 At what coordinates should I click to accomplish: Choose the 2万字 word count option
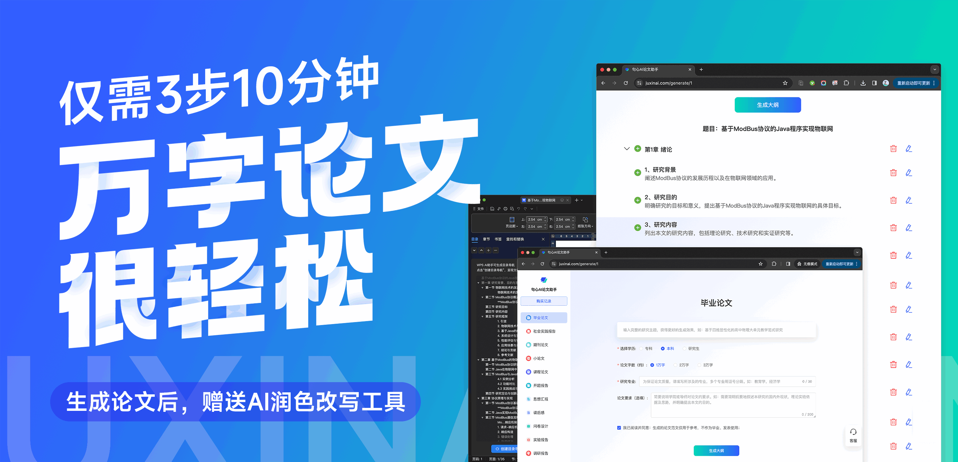click(x=675, y=365)
